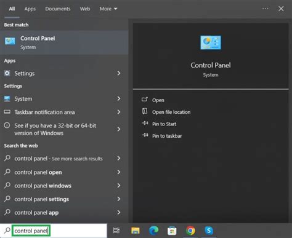The image size is (292, 238).
Task: Select control panel windows suggestion
Action: tap(64, 186)
